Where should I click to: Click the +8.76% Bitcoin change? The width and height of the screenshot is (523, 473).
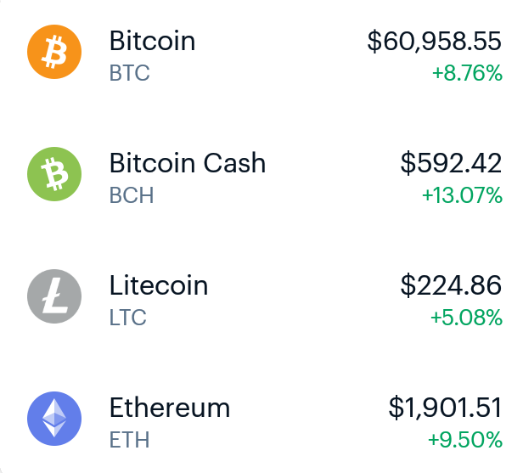(x=467, y=73)
